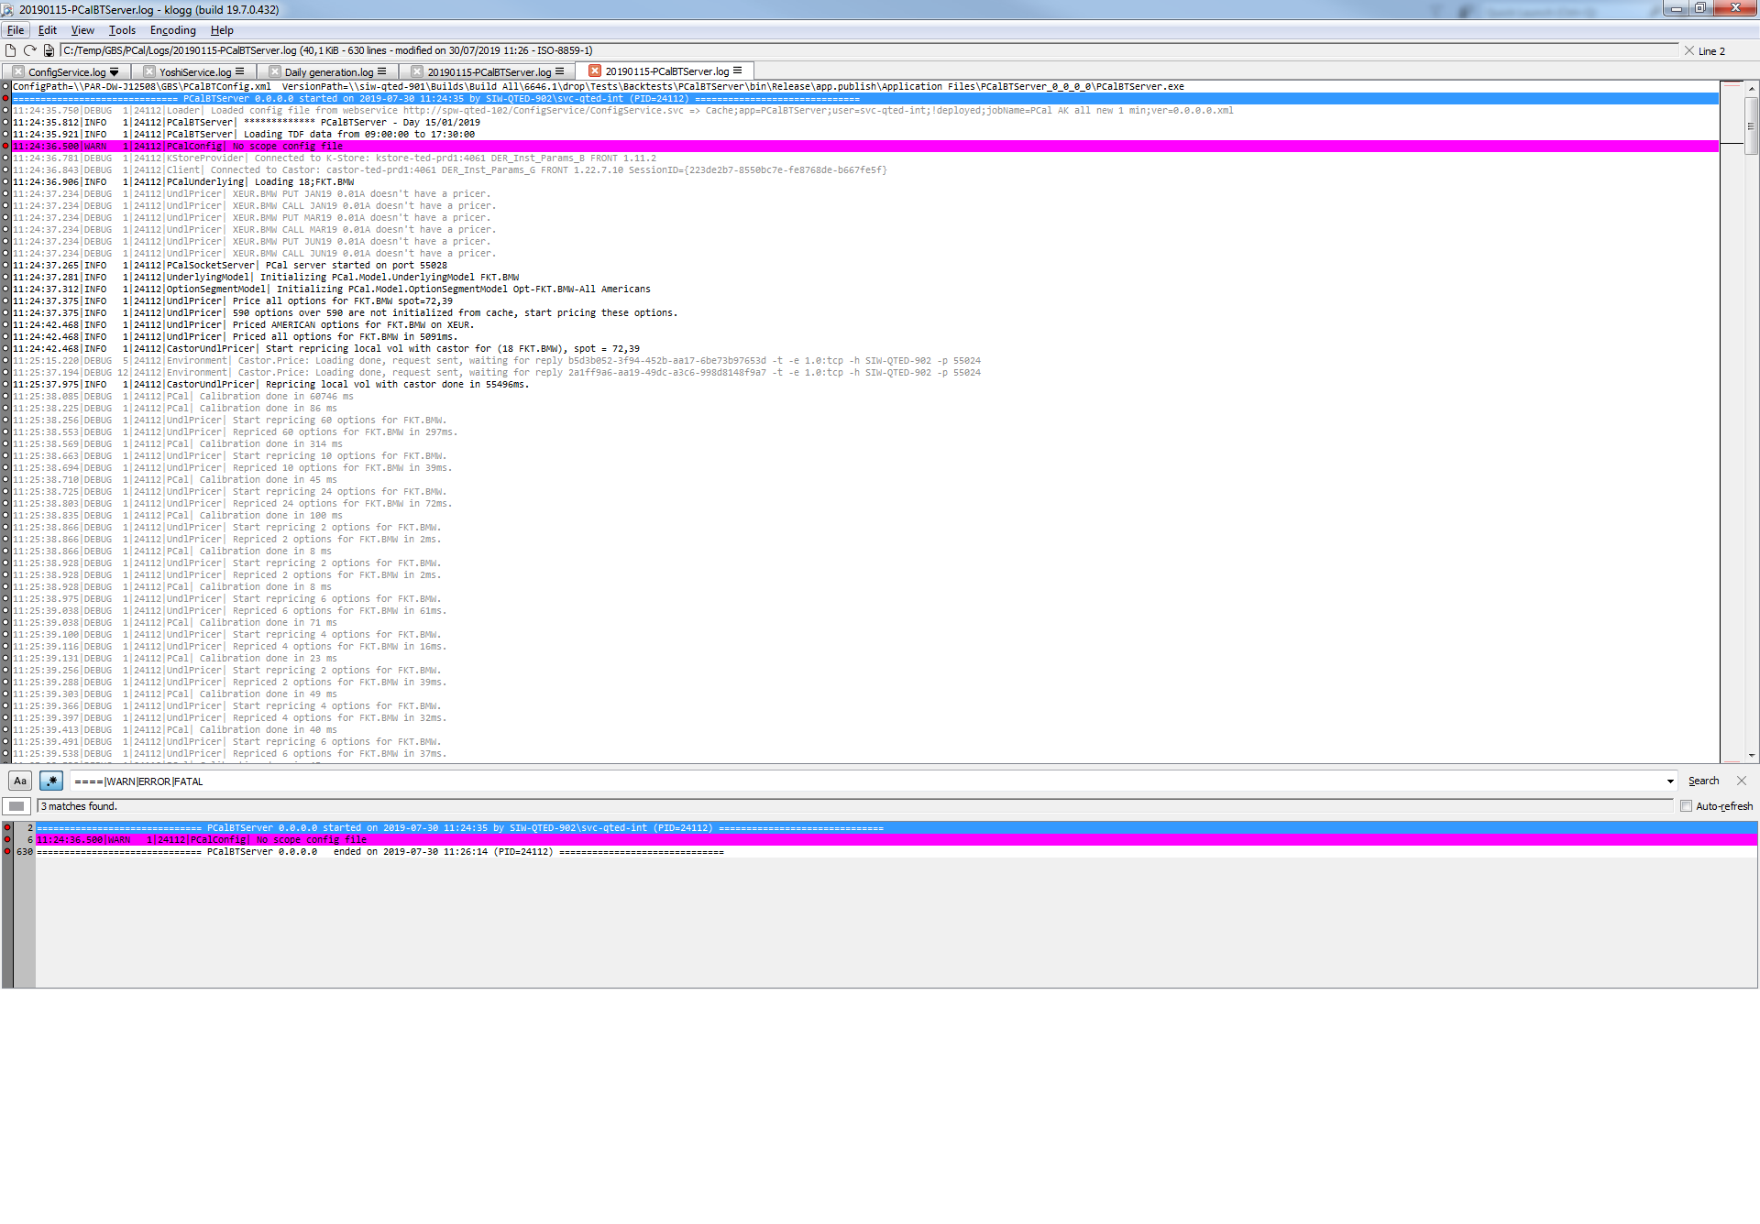Close the ConfigService.log tab

click(18, 71)
